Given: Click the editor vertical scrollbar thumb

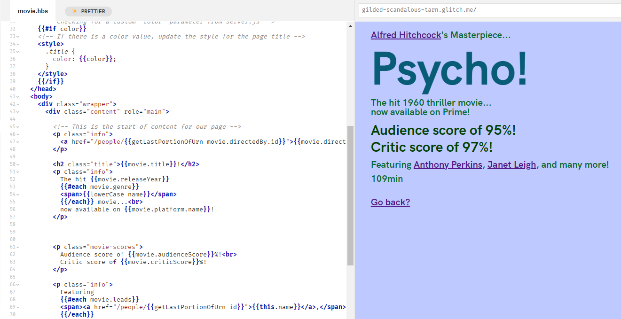Looking at the screenshot, I should click(x=350, y=195).
